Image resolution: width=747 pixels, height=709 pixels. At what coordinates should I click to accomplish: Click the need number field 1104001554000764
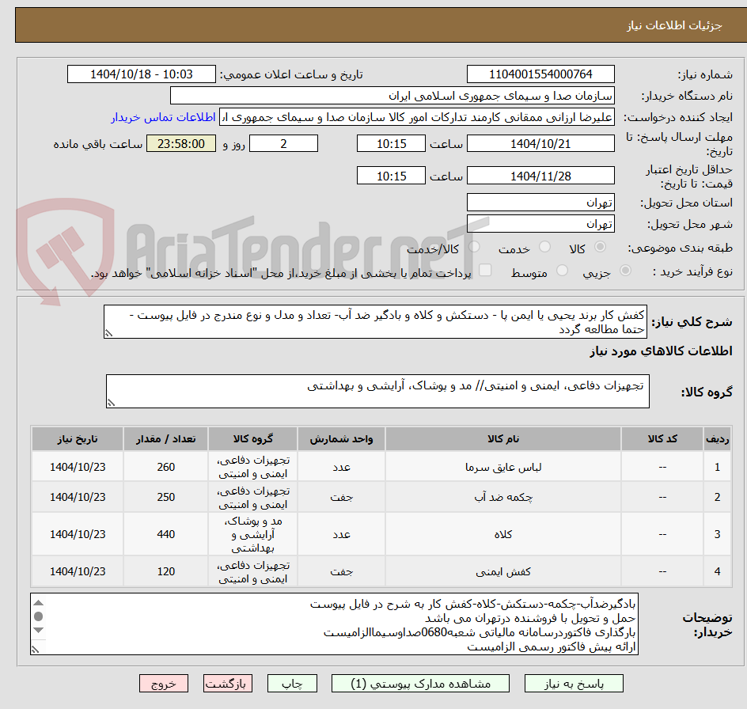coord(540,74)
